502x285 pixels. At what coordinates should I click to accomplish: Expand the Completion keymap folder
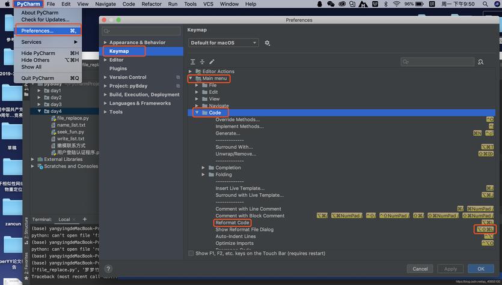(x=203, y=168)
